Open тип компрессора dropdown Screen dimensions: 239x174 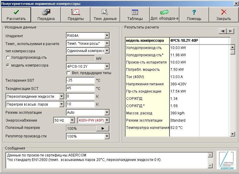click(107, 51)
